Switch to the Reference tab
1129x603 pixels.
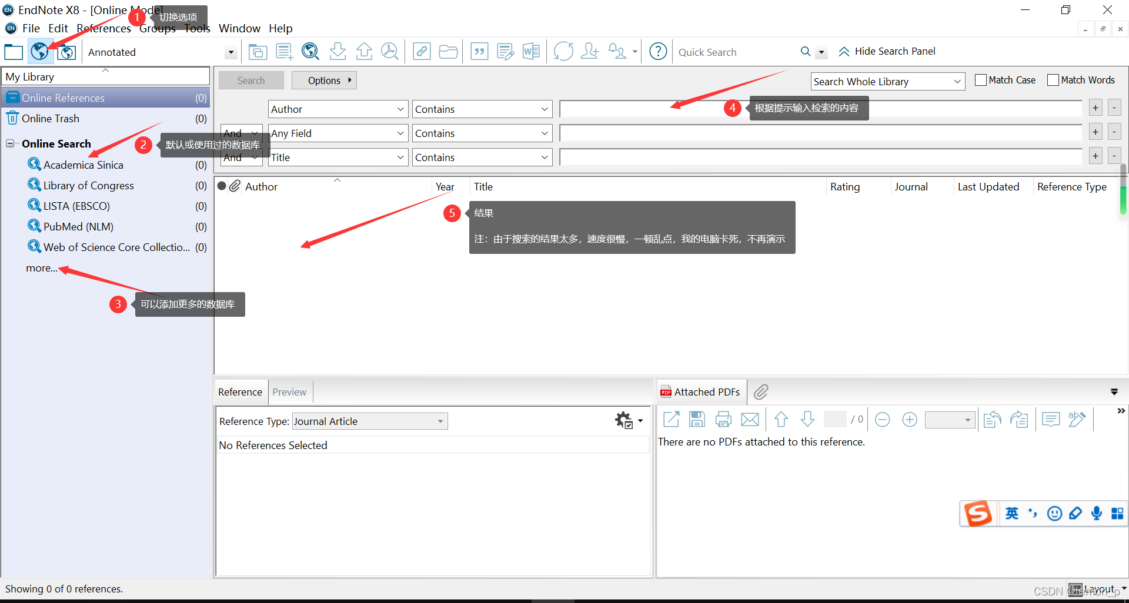click(x=240, y=392)
